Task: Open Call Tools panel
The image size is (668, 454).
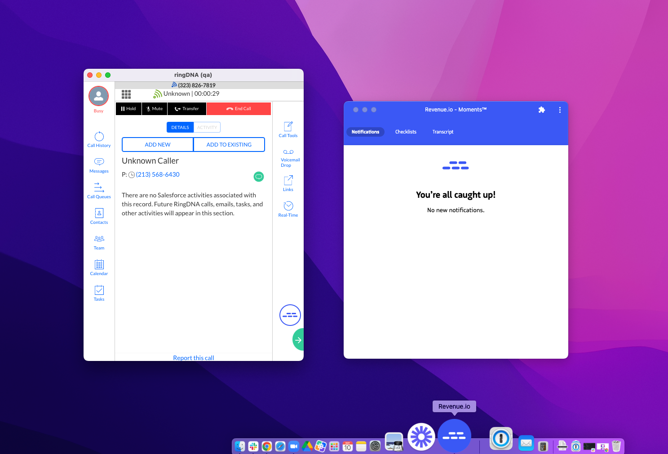Action: [288, 129]
